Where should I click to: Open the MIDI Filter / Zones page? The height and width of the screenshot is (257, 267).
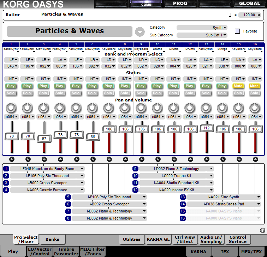click(x=93, y=252)
